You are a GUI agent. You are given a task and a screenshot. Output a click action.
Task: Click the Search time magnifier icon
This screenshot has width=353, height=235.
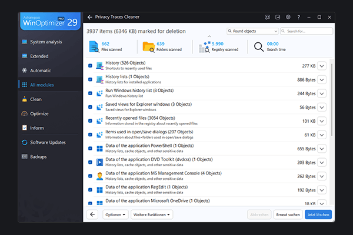pos(259,47)
